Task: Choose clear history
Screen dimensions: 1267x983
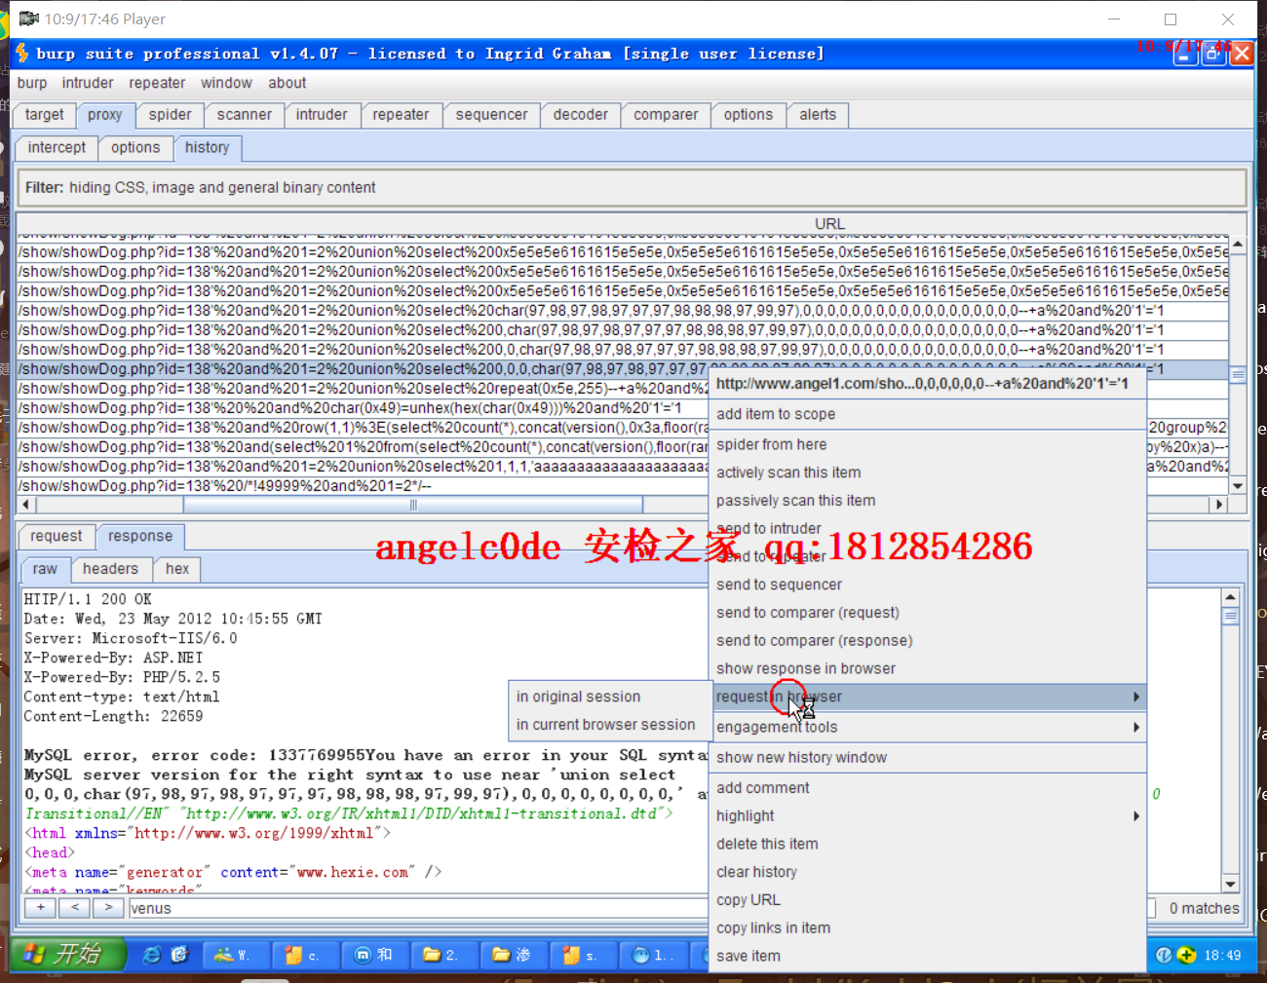Action: (x=927, y=873)
